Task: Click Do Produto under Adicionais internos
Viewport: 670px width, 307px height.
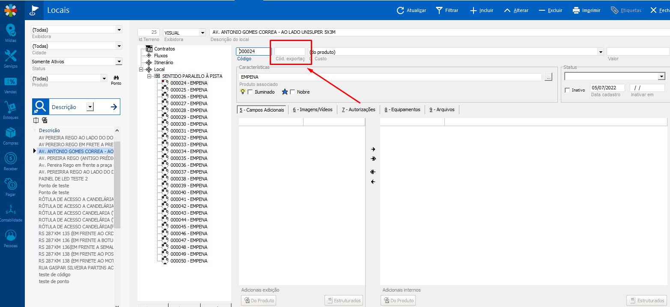Action: point(398,301)
